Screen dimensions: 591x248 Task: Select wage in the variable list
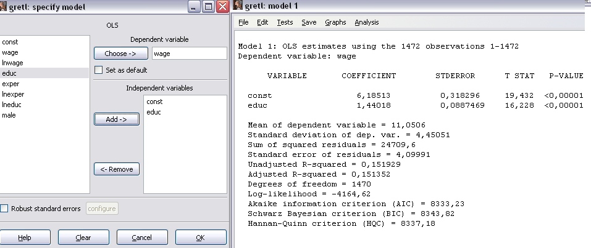pos(44,52)
